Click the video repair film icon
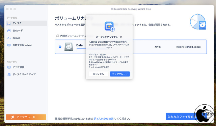 click(x=9, y=67)
